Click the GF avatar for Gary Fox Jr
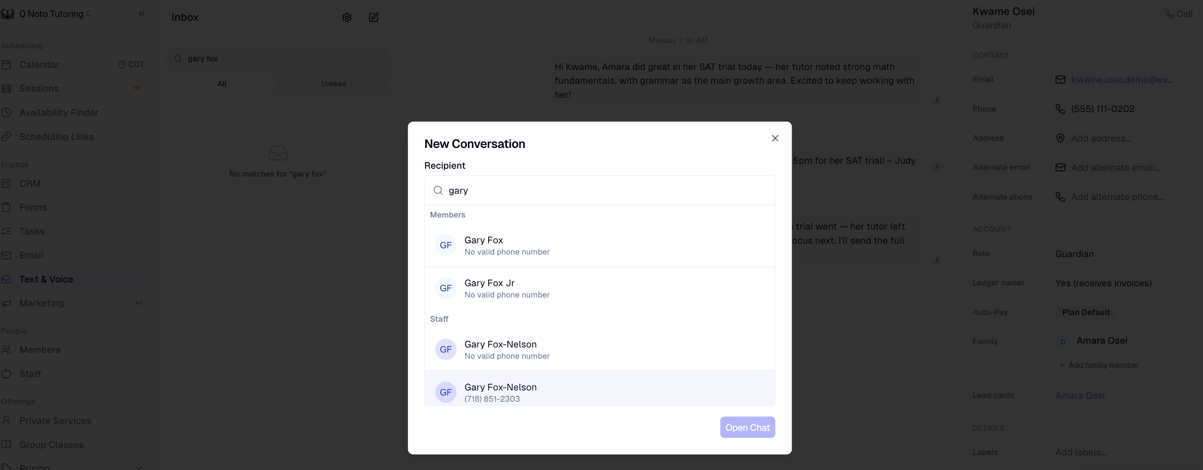The height and width of the screenshot is (470, 1203). tap(446, 288)
